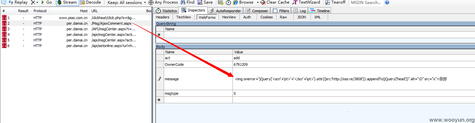Click the 'act' name cell
Image resolution: width=475 pixels, height=123 pixels.
click(x=198, y=58)
